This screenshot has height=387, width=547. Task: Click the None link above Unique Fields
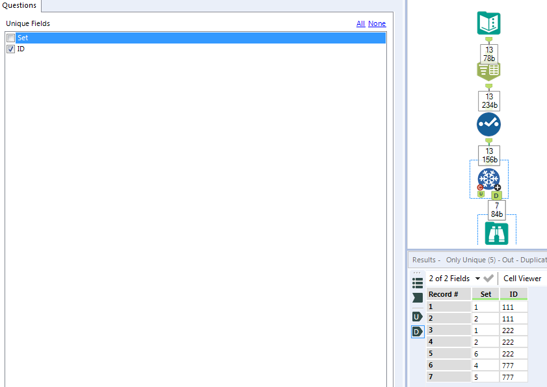point(377,23)
